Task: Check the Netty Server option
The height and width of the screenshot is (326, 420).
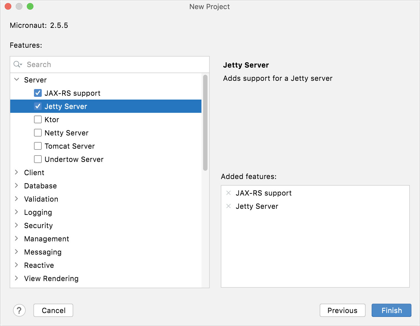Action: point(38,133)
